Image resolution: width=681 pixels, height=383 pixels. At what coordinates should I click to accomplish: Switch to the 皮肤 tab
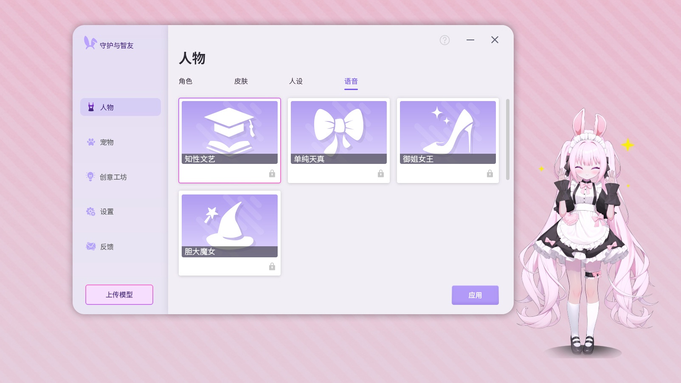point(241,81)
